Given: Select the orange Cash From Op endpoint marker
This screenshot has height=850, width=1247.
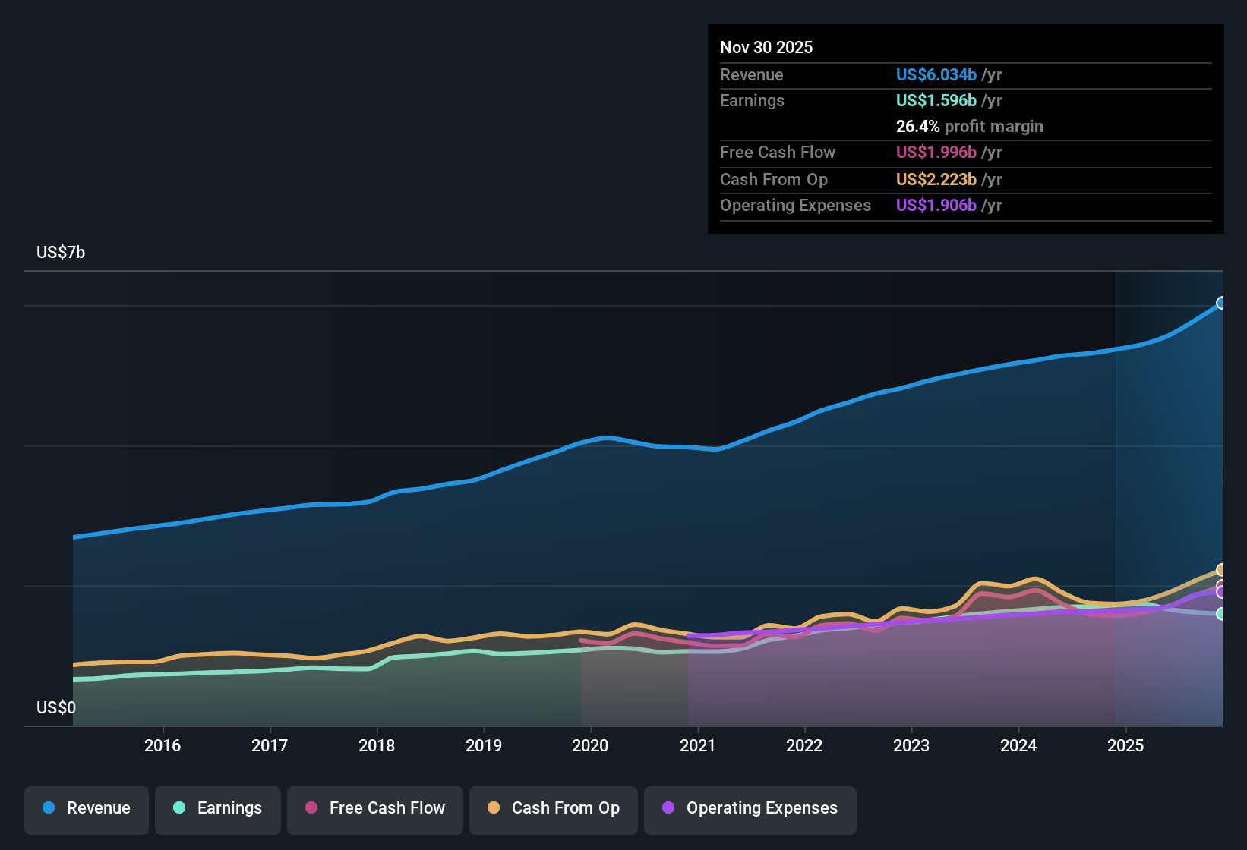Looking at the screenshot, I should pyautogui.click(x=1221, y=569).
